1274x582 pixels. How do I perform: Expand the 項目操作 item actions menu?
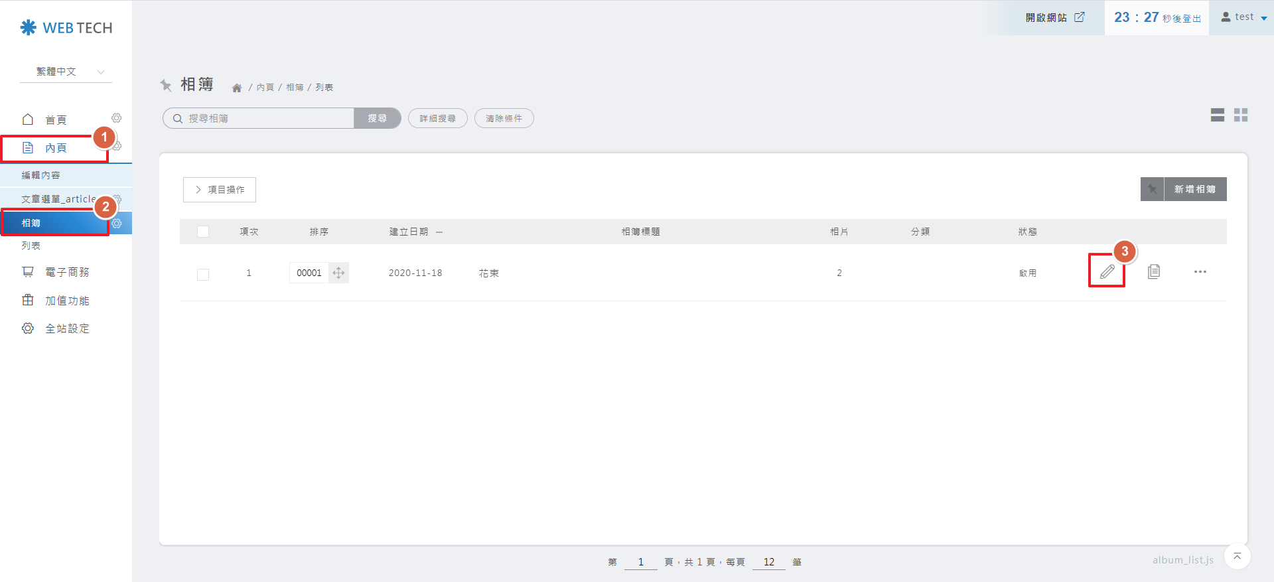[220, 190]
